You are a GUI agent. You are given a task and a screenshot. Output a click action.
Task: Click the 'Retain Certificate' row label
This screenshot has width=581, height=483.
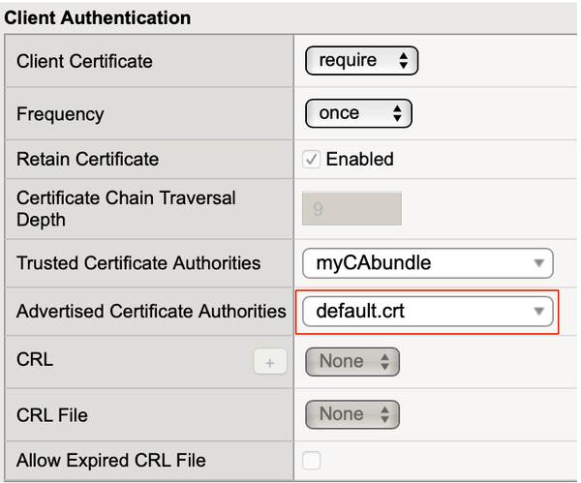(x=88, y=160)
